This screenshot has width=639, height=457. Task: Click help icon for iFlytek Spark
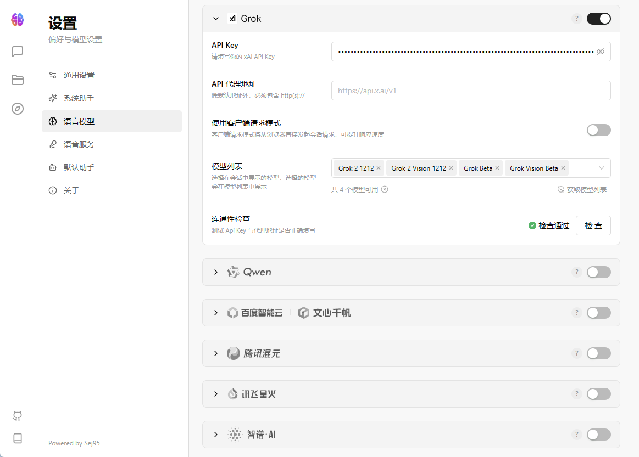pos(577,394)
